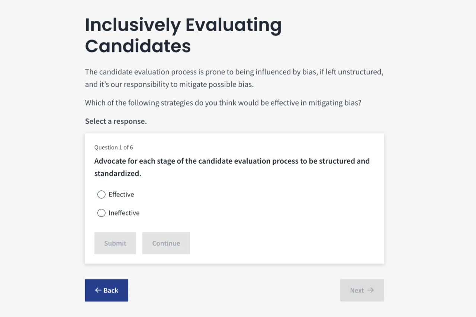Click the right arrow icon in Next
Viewport: 476px width, 317px height.
[x=370, y=290]
